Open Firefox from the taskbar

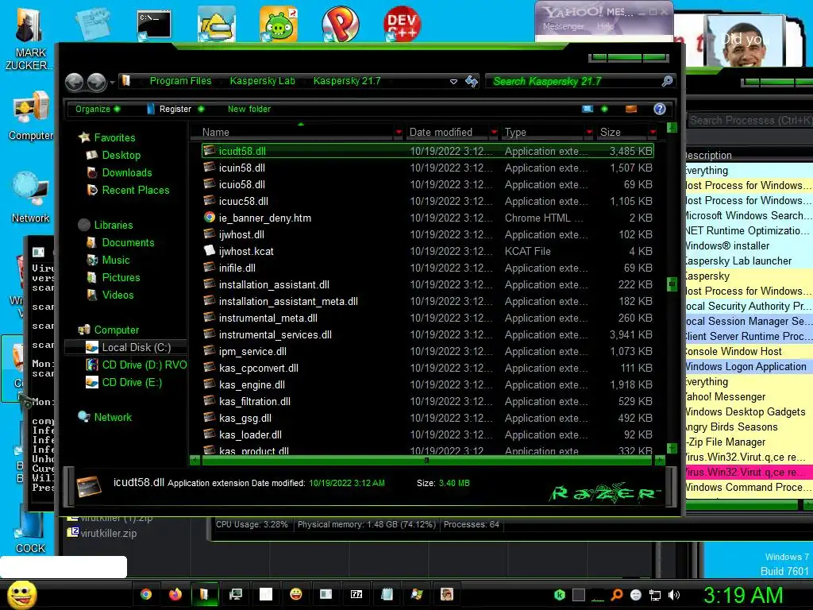[175, 594]
